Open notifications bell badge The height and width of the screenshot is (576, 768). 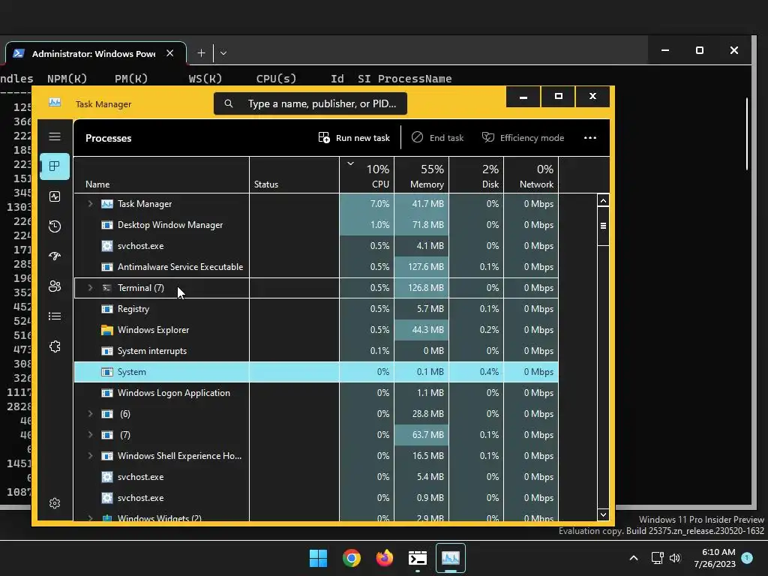tap(747, 557)
